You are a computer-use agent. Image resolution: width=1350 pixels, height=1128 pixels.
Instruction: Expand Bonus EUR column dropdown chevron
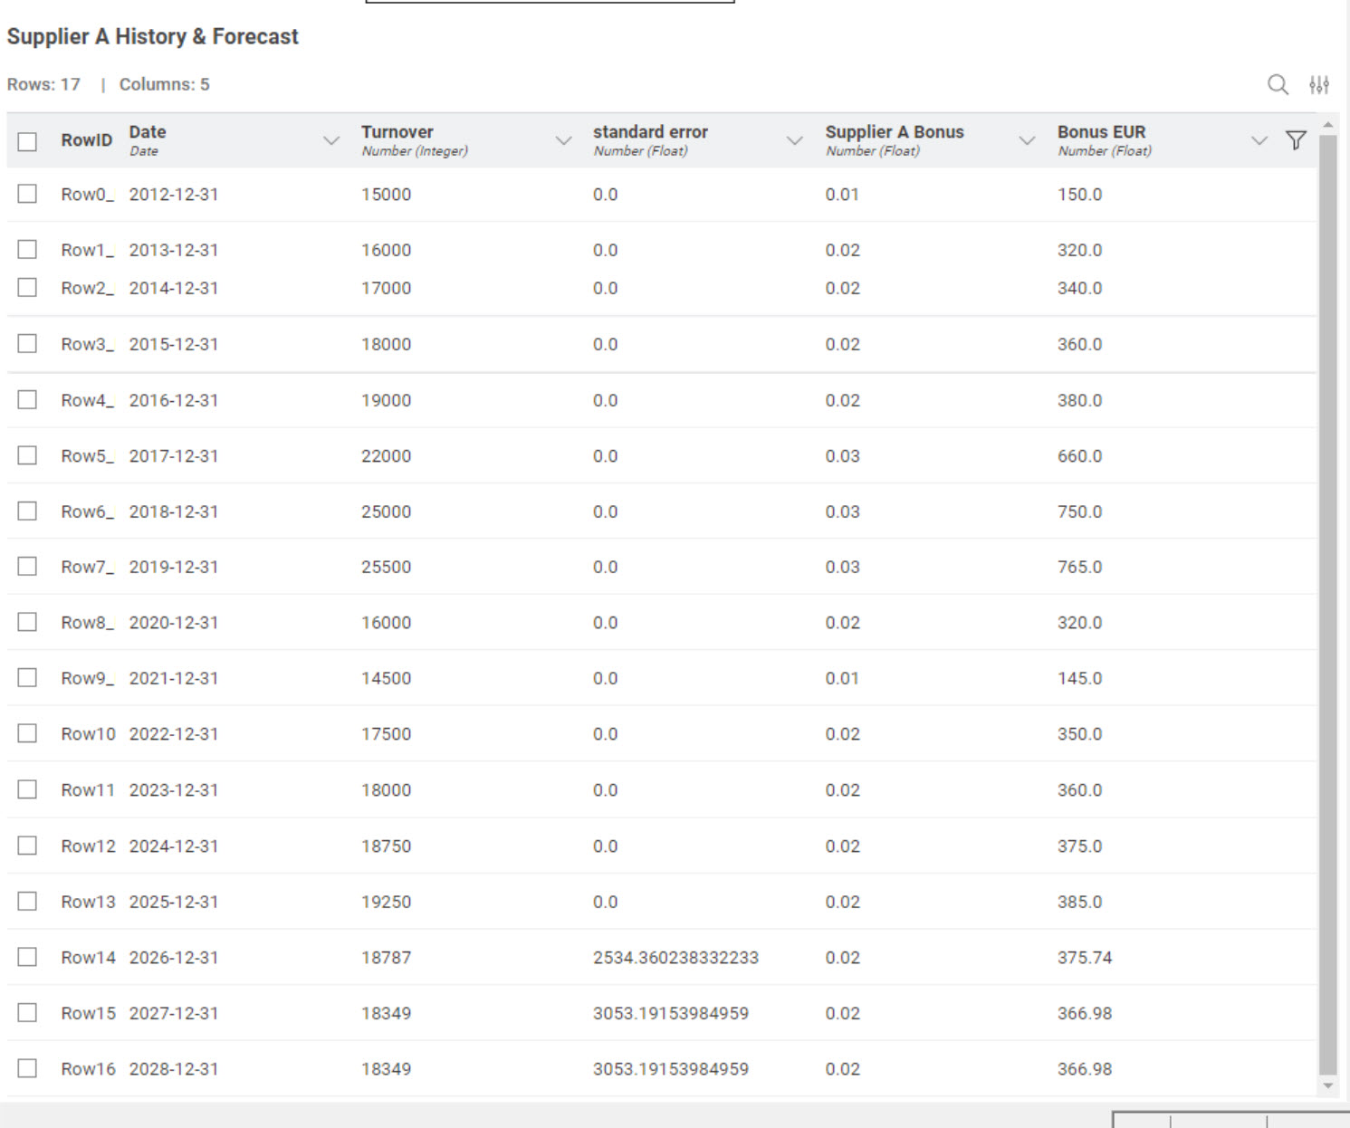click(1259, 140)
